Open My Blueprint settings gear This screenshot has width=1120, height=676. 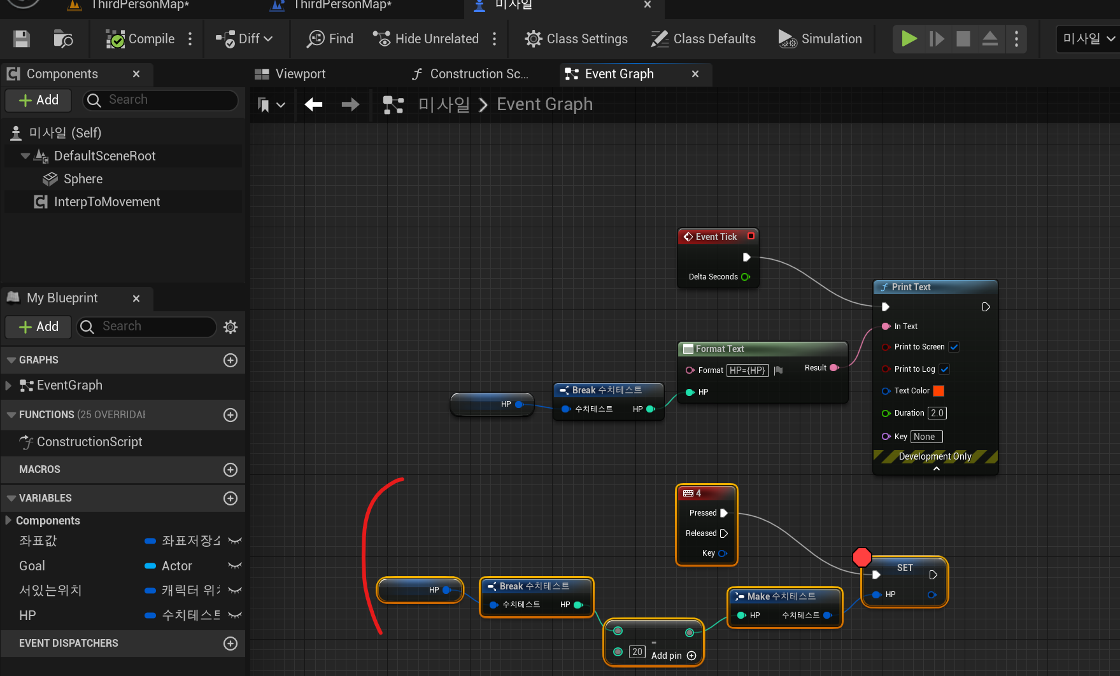click(230, 327)
